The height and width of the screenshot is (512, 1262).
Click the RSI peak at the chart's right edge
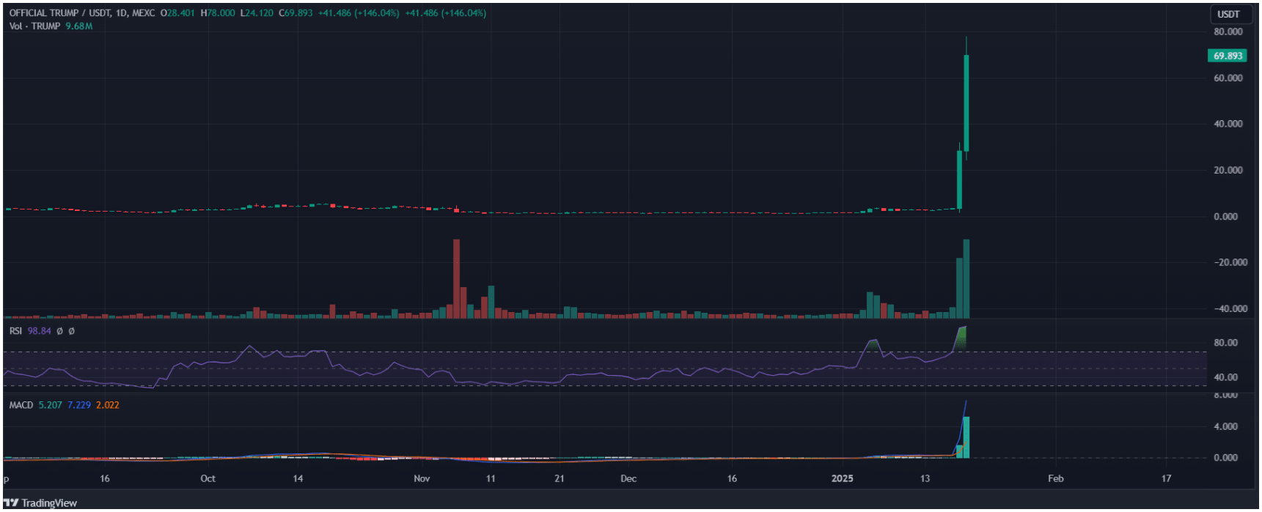tap(964, 329)
